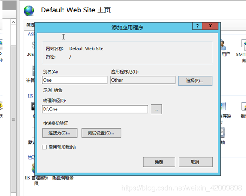
Task: Click the browse ... button for physical path
Action: (156, 109)
